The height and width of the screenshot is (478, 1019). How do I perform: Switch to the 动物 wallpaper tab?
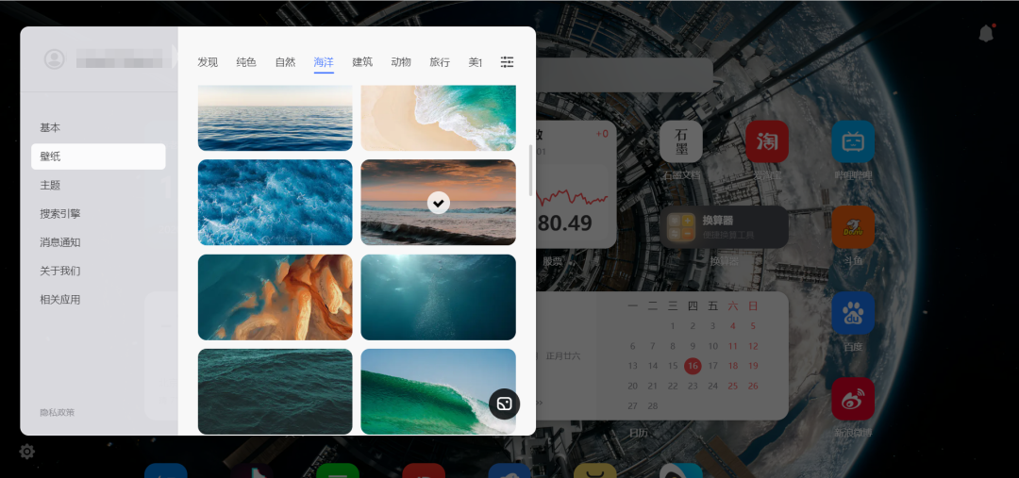click(x=401, y=62)
